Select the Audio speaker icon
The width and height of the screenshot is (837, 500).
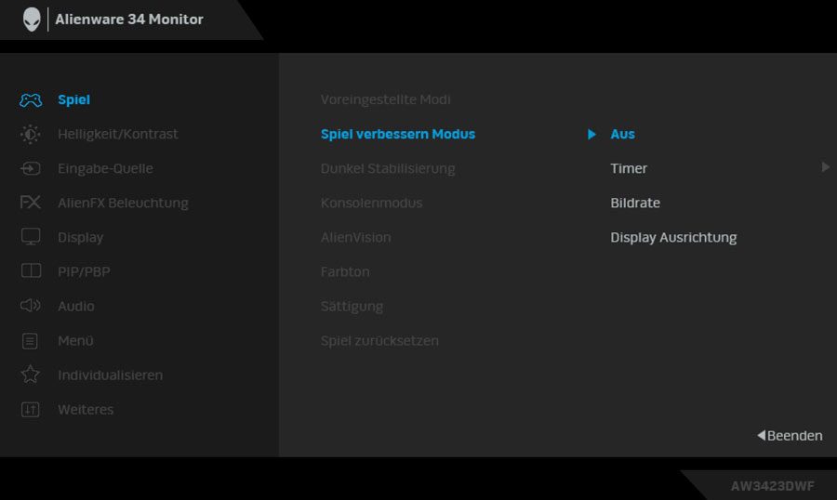[31, 306]
